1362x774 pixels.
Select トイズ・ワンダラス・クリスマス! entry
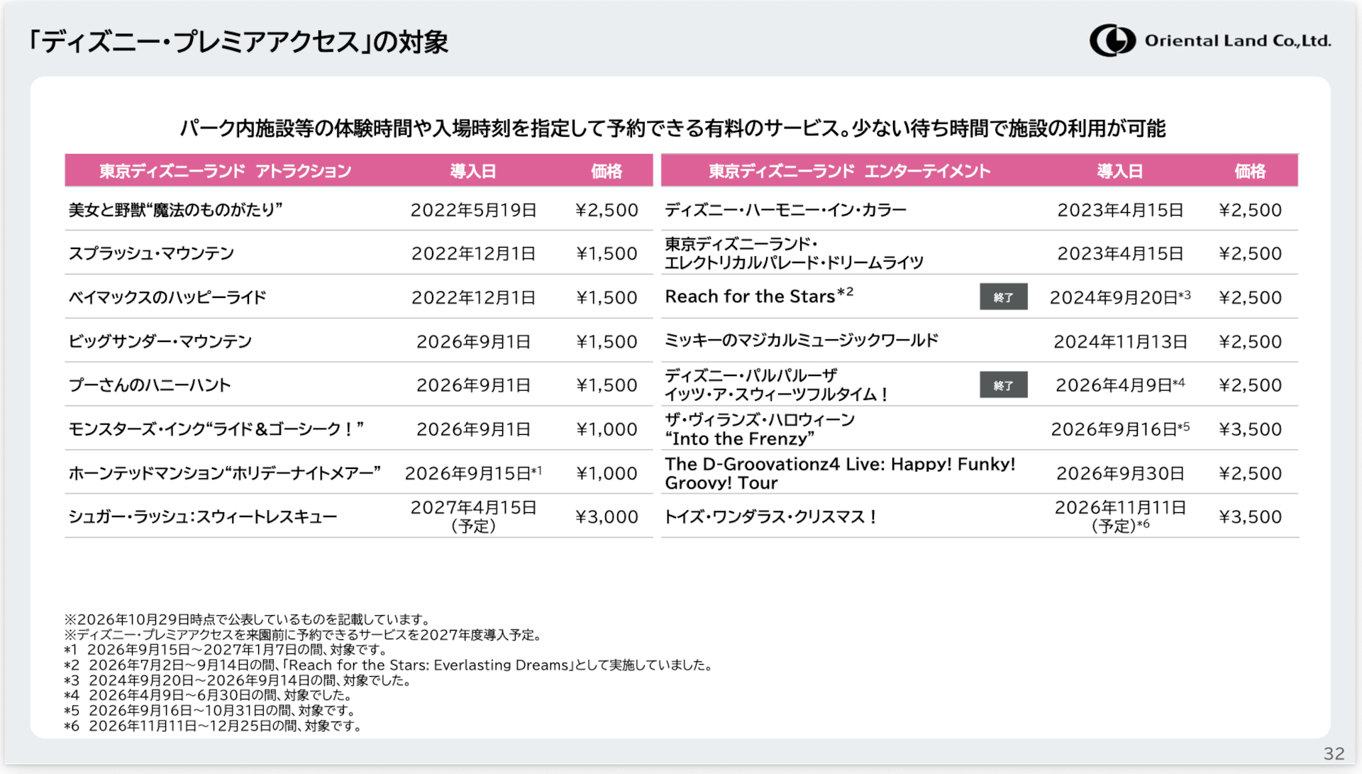point(771,517)
